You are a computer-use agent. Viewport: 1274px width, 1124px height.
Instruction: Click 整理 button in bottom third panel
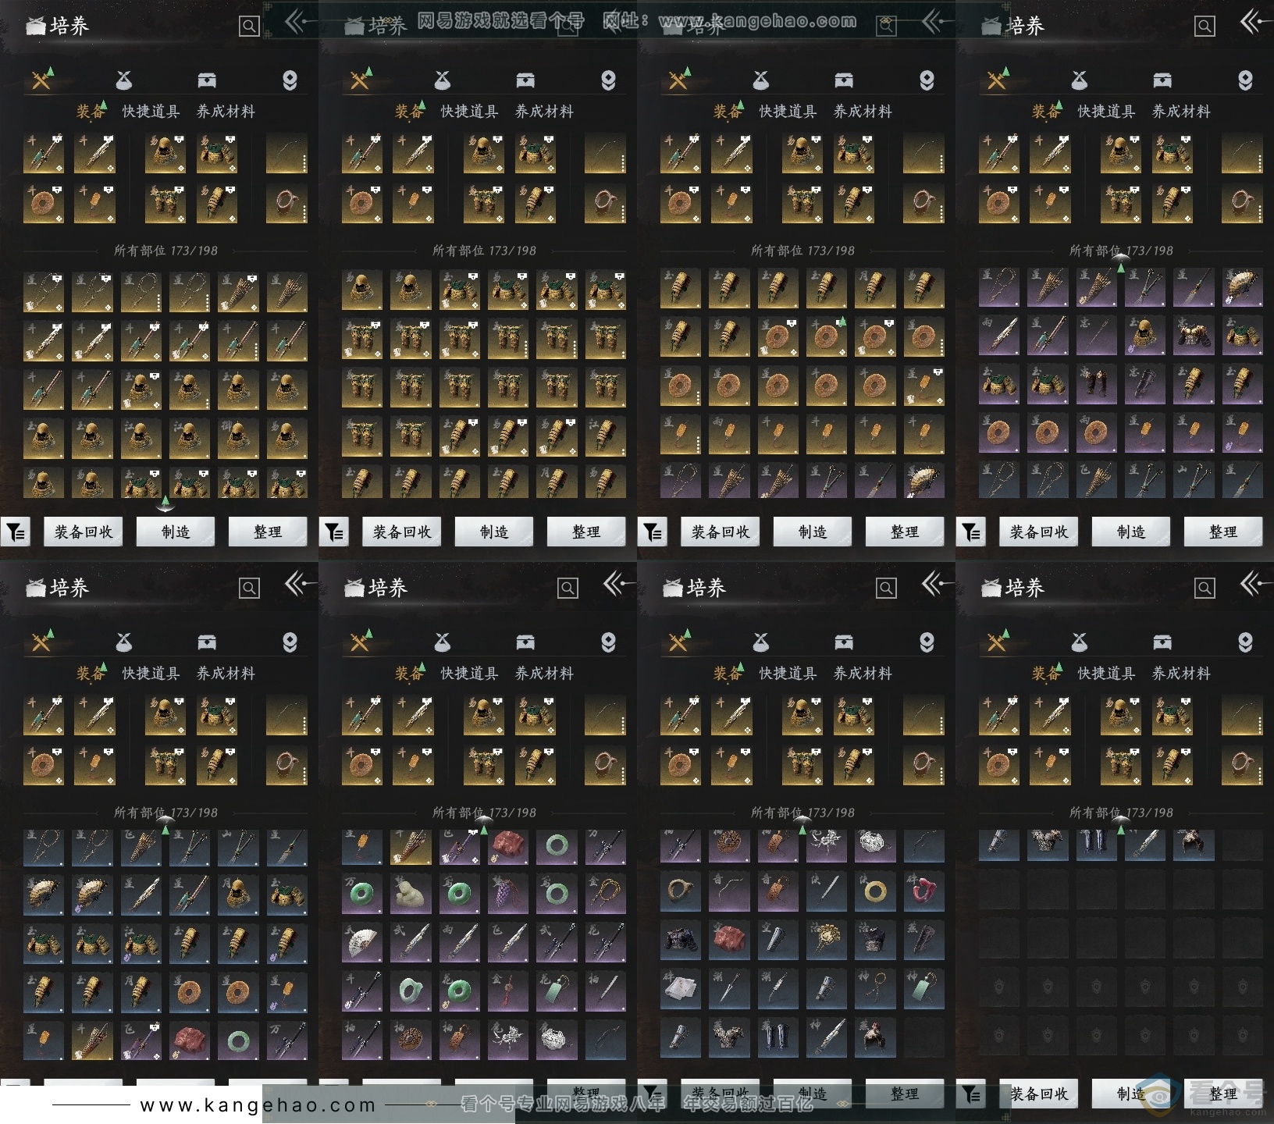(905, 1094)
